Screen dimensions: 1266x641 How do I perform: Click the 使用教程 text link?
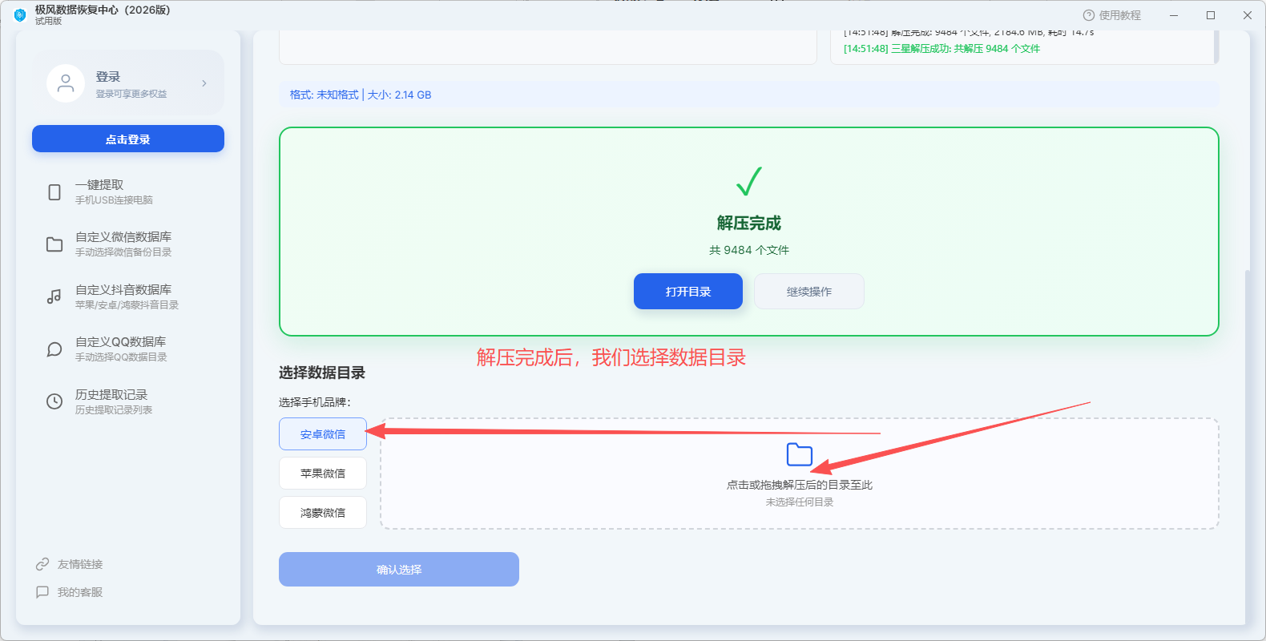coord(1120,15)
